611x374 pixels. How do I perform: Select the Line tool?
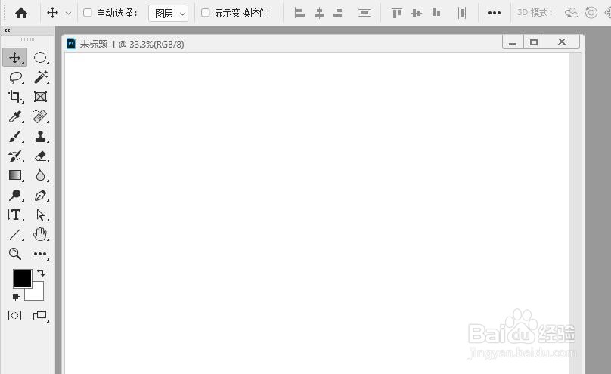[x=15, y=234]
